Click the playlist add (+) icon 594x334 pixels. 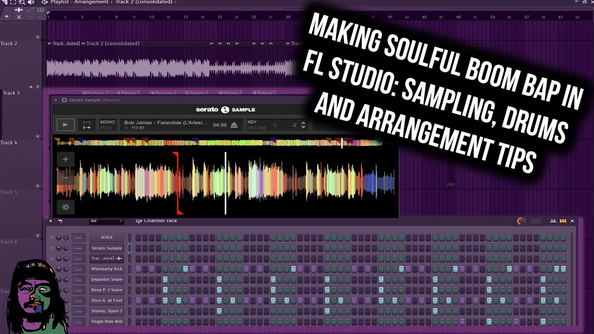pos(6,17)
